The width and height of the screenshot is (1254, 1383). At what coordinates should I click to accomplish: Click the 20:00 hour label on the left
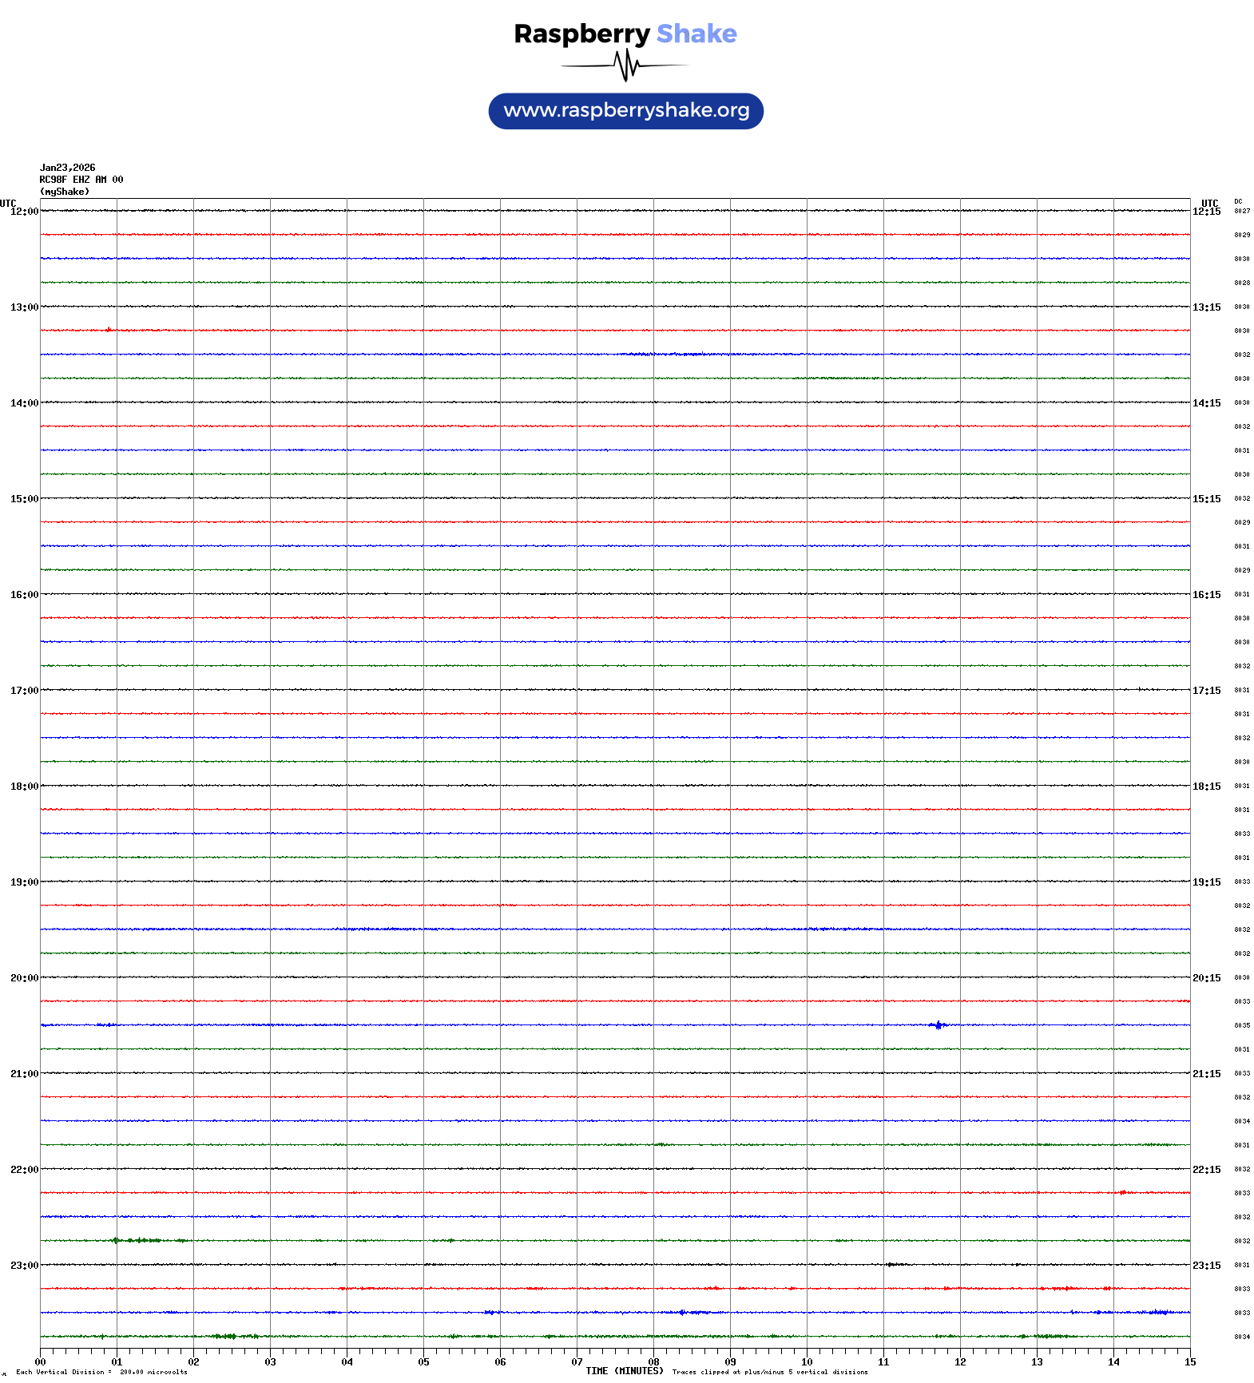(x=24, y=978)
